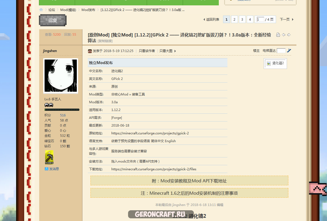Go to page 2 of the thread
This screenshot has height=221, width=327.
[x=234, y=19]
